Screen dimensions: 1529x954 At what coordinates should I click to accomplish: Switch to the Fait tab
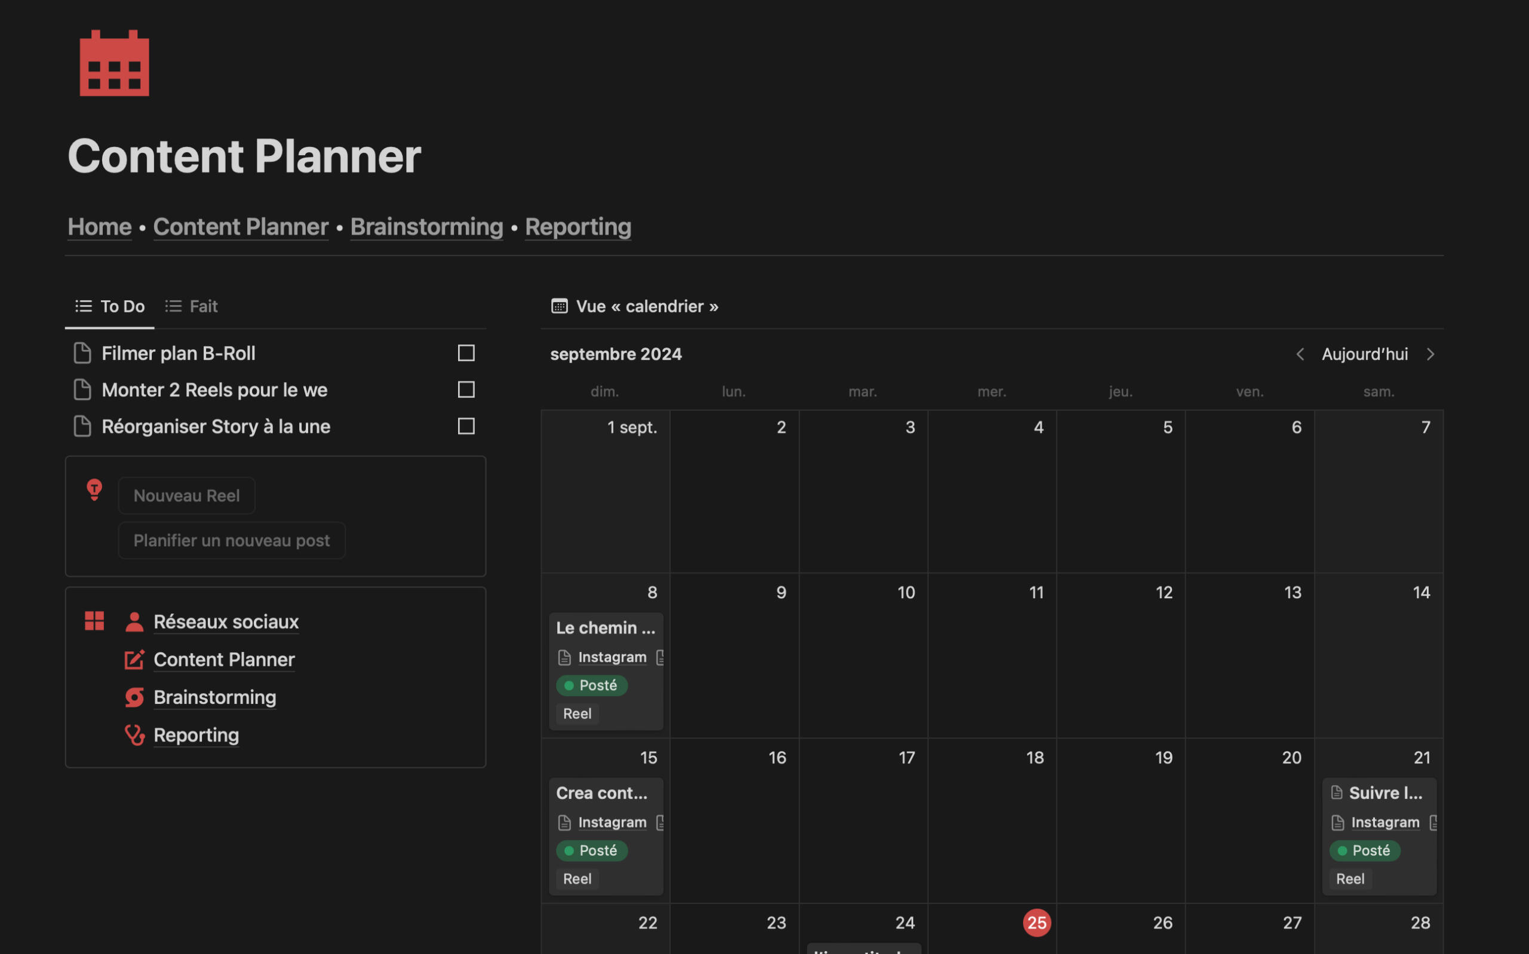click(192, 307)
